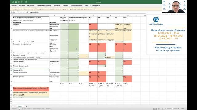Click the selected Учитель (ИЗО) cell

[x=31, y=70]
